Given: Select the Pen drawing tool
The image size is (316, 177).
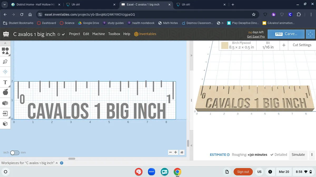Looking at the screenshot, I should pos(5,61).
